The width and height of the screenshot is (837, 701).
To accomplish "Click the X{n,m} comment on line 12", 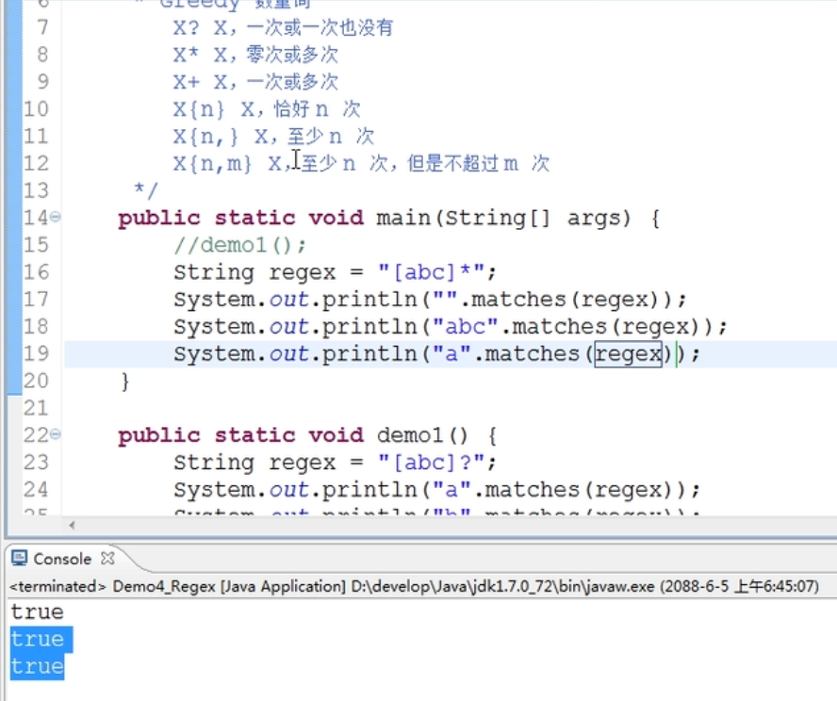I will [213, 164].
